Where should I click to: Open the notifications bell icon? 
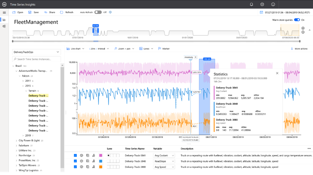[x=251, y=4]
